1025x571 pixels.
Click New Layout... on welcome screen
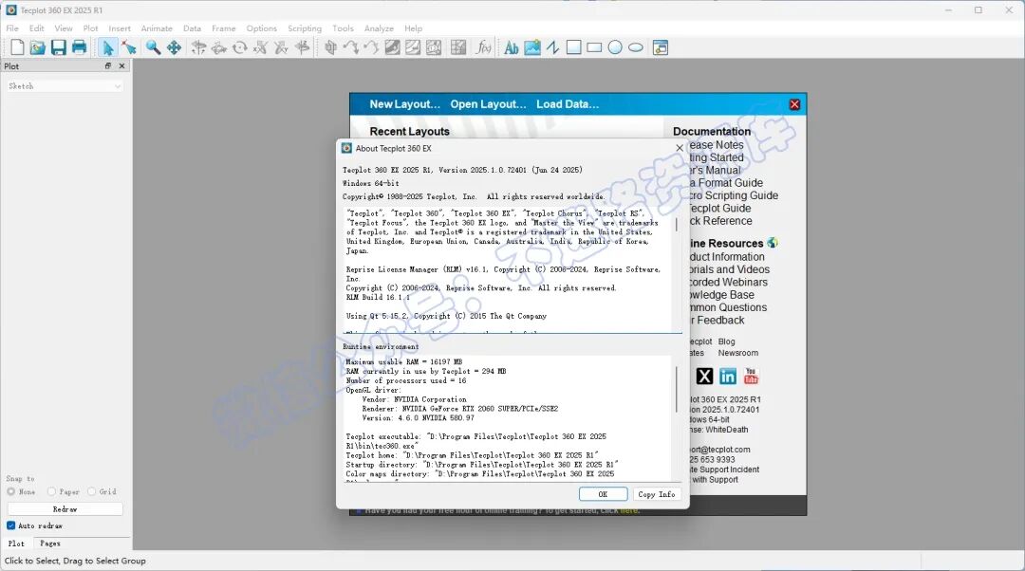tap(404, 104)
